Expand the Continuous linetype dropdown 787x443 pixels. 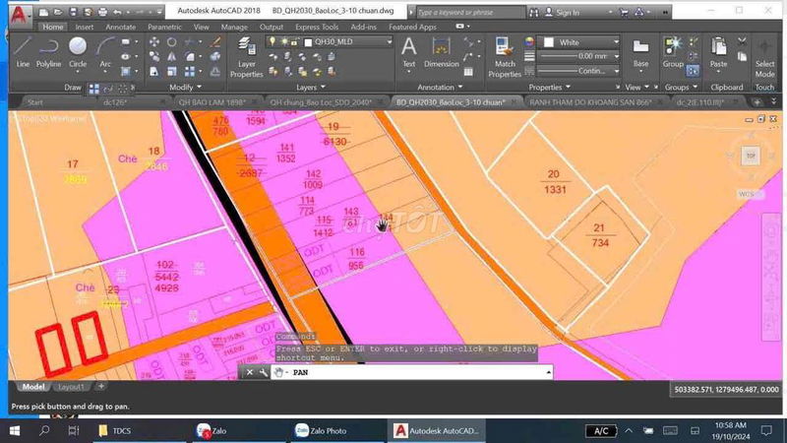588,71
